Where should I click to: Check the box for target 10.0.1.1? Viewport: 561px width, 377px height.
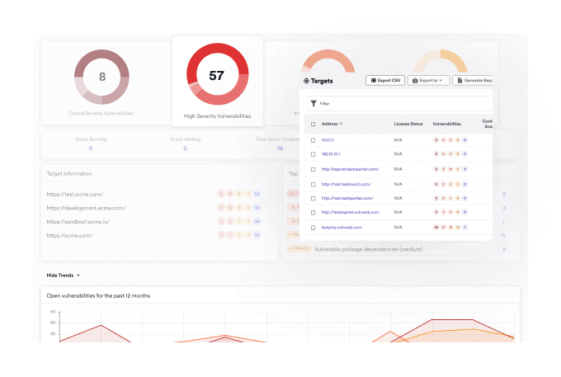click(313, 141)
